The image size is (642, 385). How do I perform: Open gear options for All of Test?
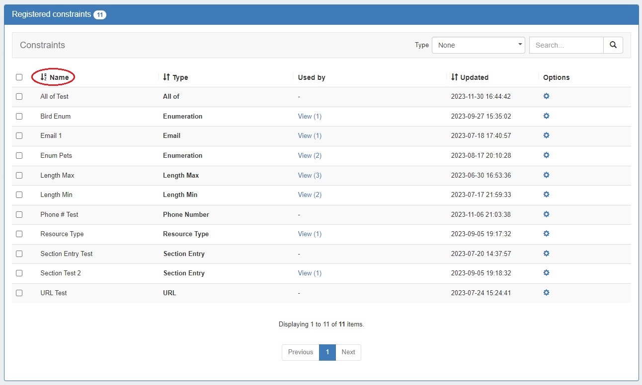546,96
